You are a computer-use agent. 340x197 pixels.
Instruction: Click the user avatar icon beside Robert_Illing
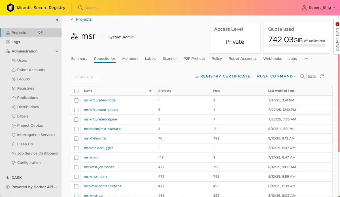pos(304,8)
